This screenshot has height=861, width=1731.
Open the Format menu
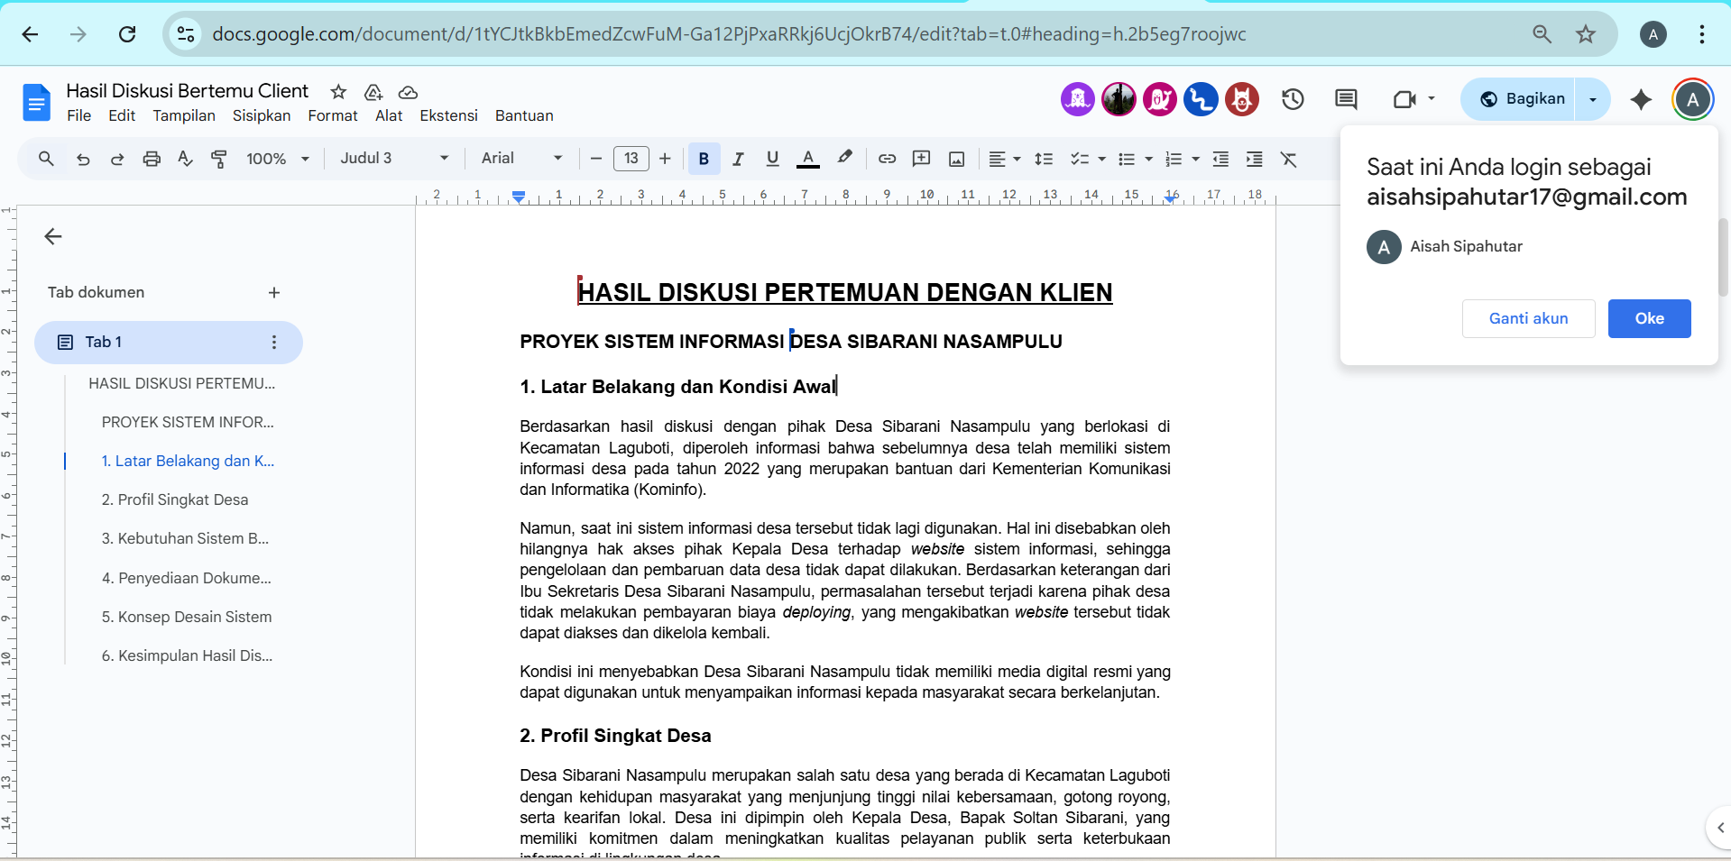(333, 115)
